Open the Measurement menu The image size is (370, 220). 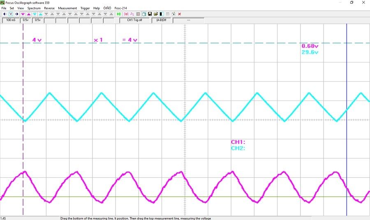(x=67, y=8)
